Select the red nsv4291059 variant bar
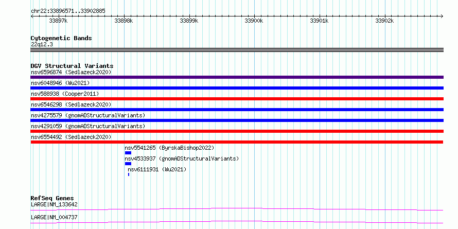Screen dimensions: 458x229 [x=237, y=131]
